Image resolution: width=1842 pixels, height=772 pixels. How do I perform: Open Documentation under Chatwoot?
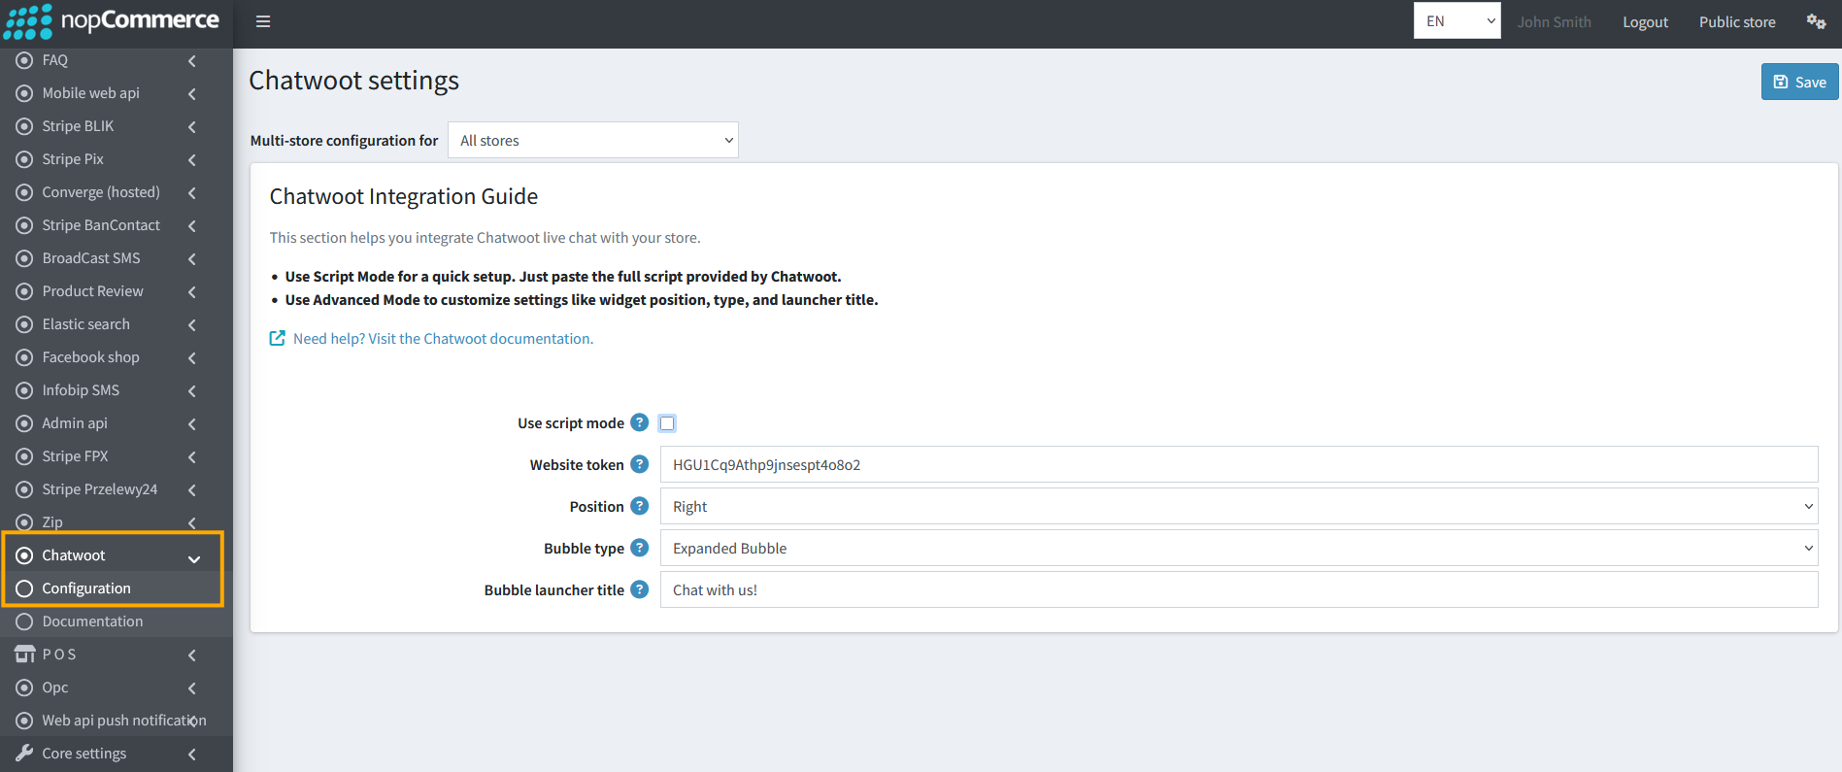tap(117, 621)
